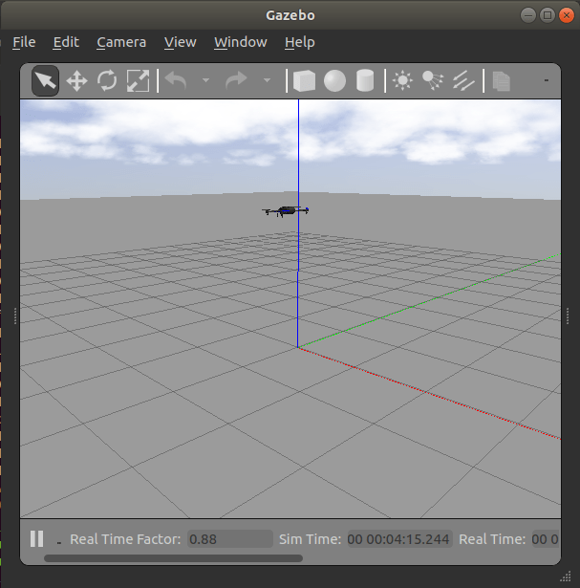
Task: Open the Help menu
Action: click(x=300, y=42)
